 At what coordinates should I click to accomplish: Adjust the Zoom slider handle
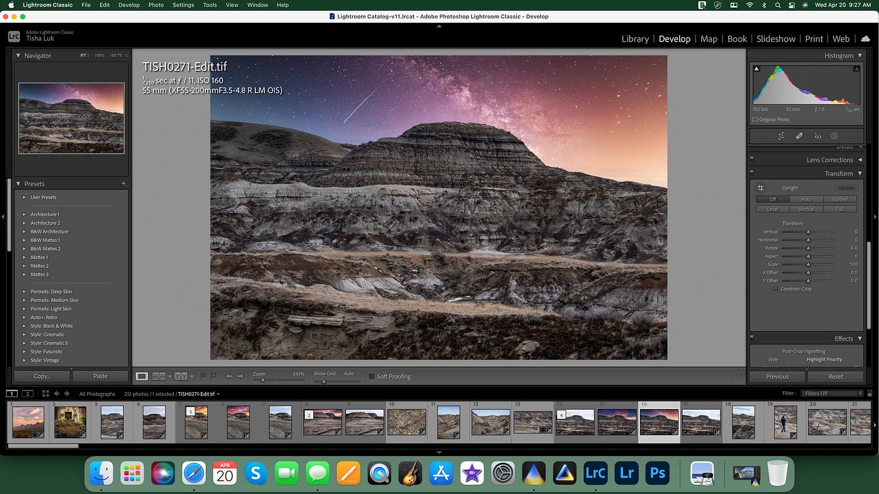pyautogui.click(x=263, y=380)
